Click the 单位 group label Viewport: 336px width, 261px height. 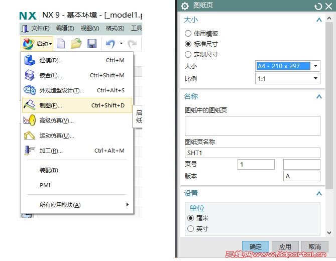coord(197,208)
